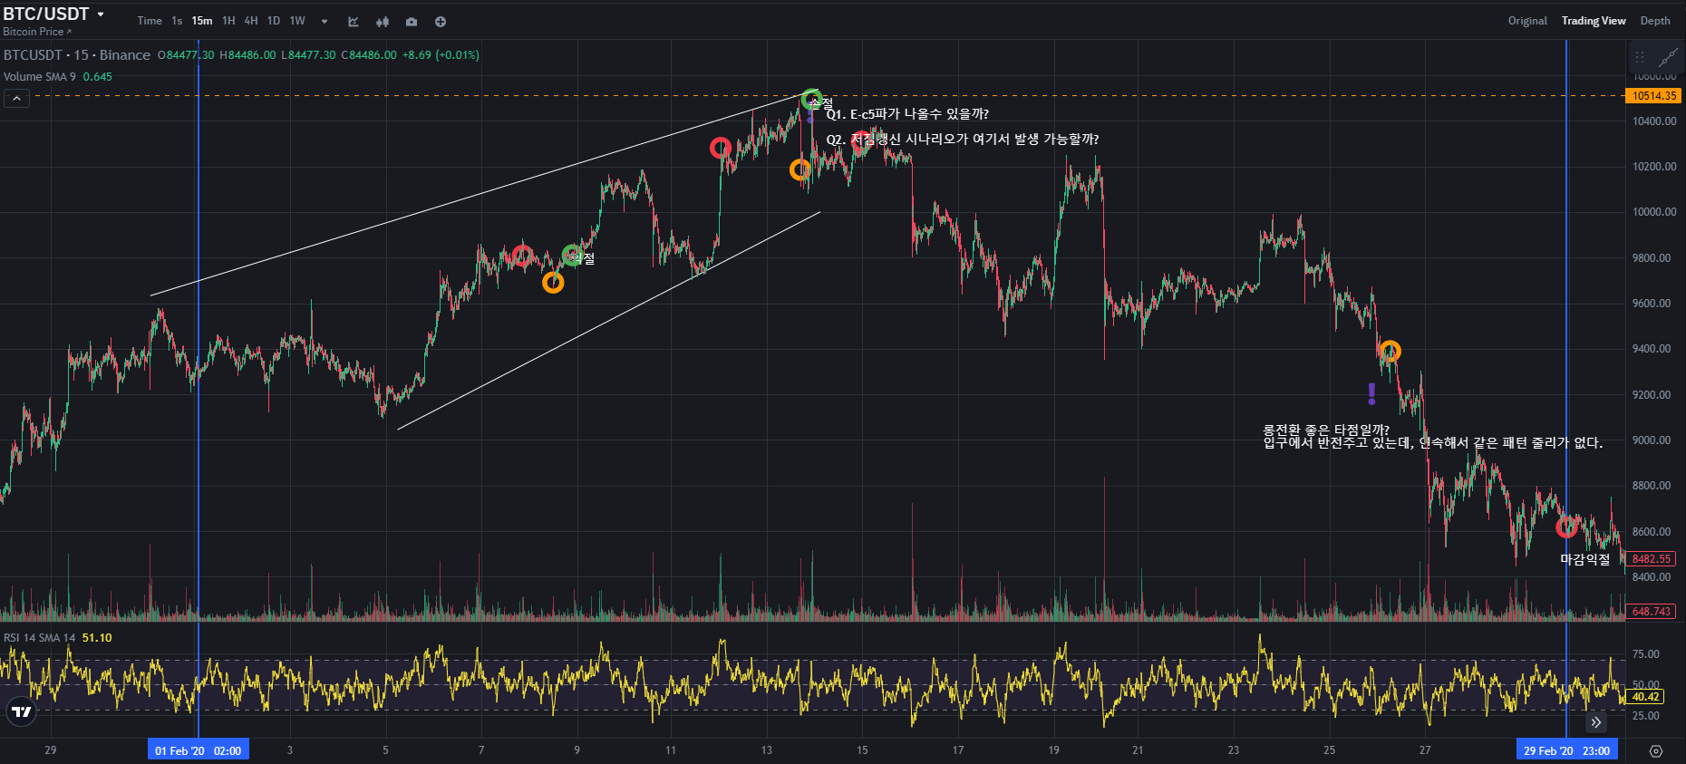Click the orange 10514.35 price label
The height and width of the screenshot is (764, 1686).
(x=1654, y=96)
